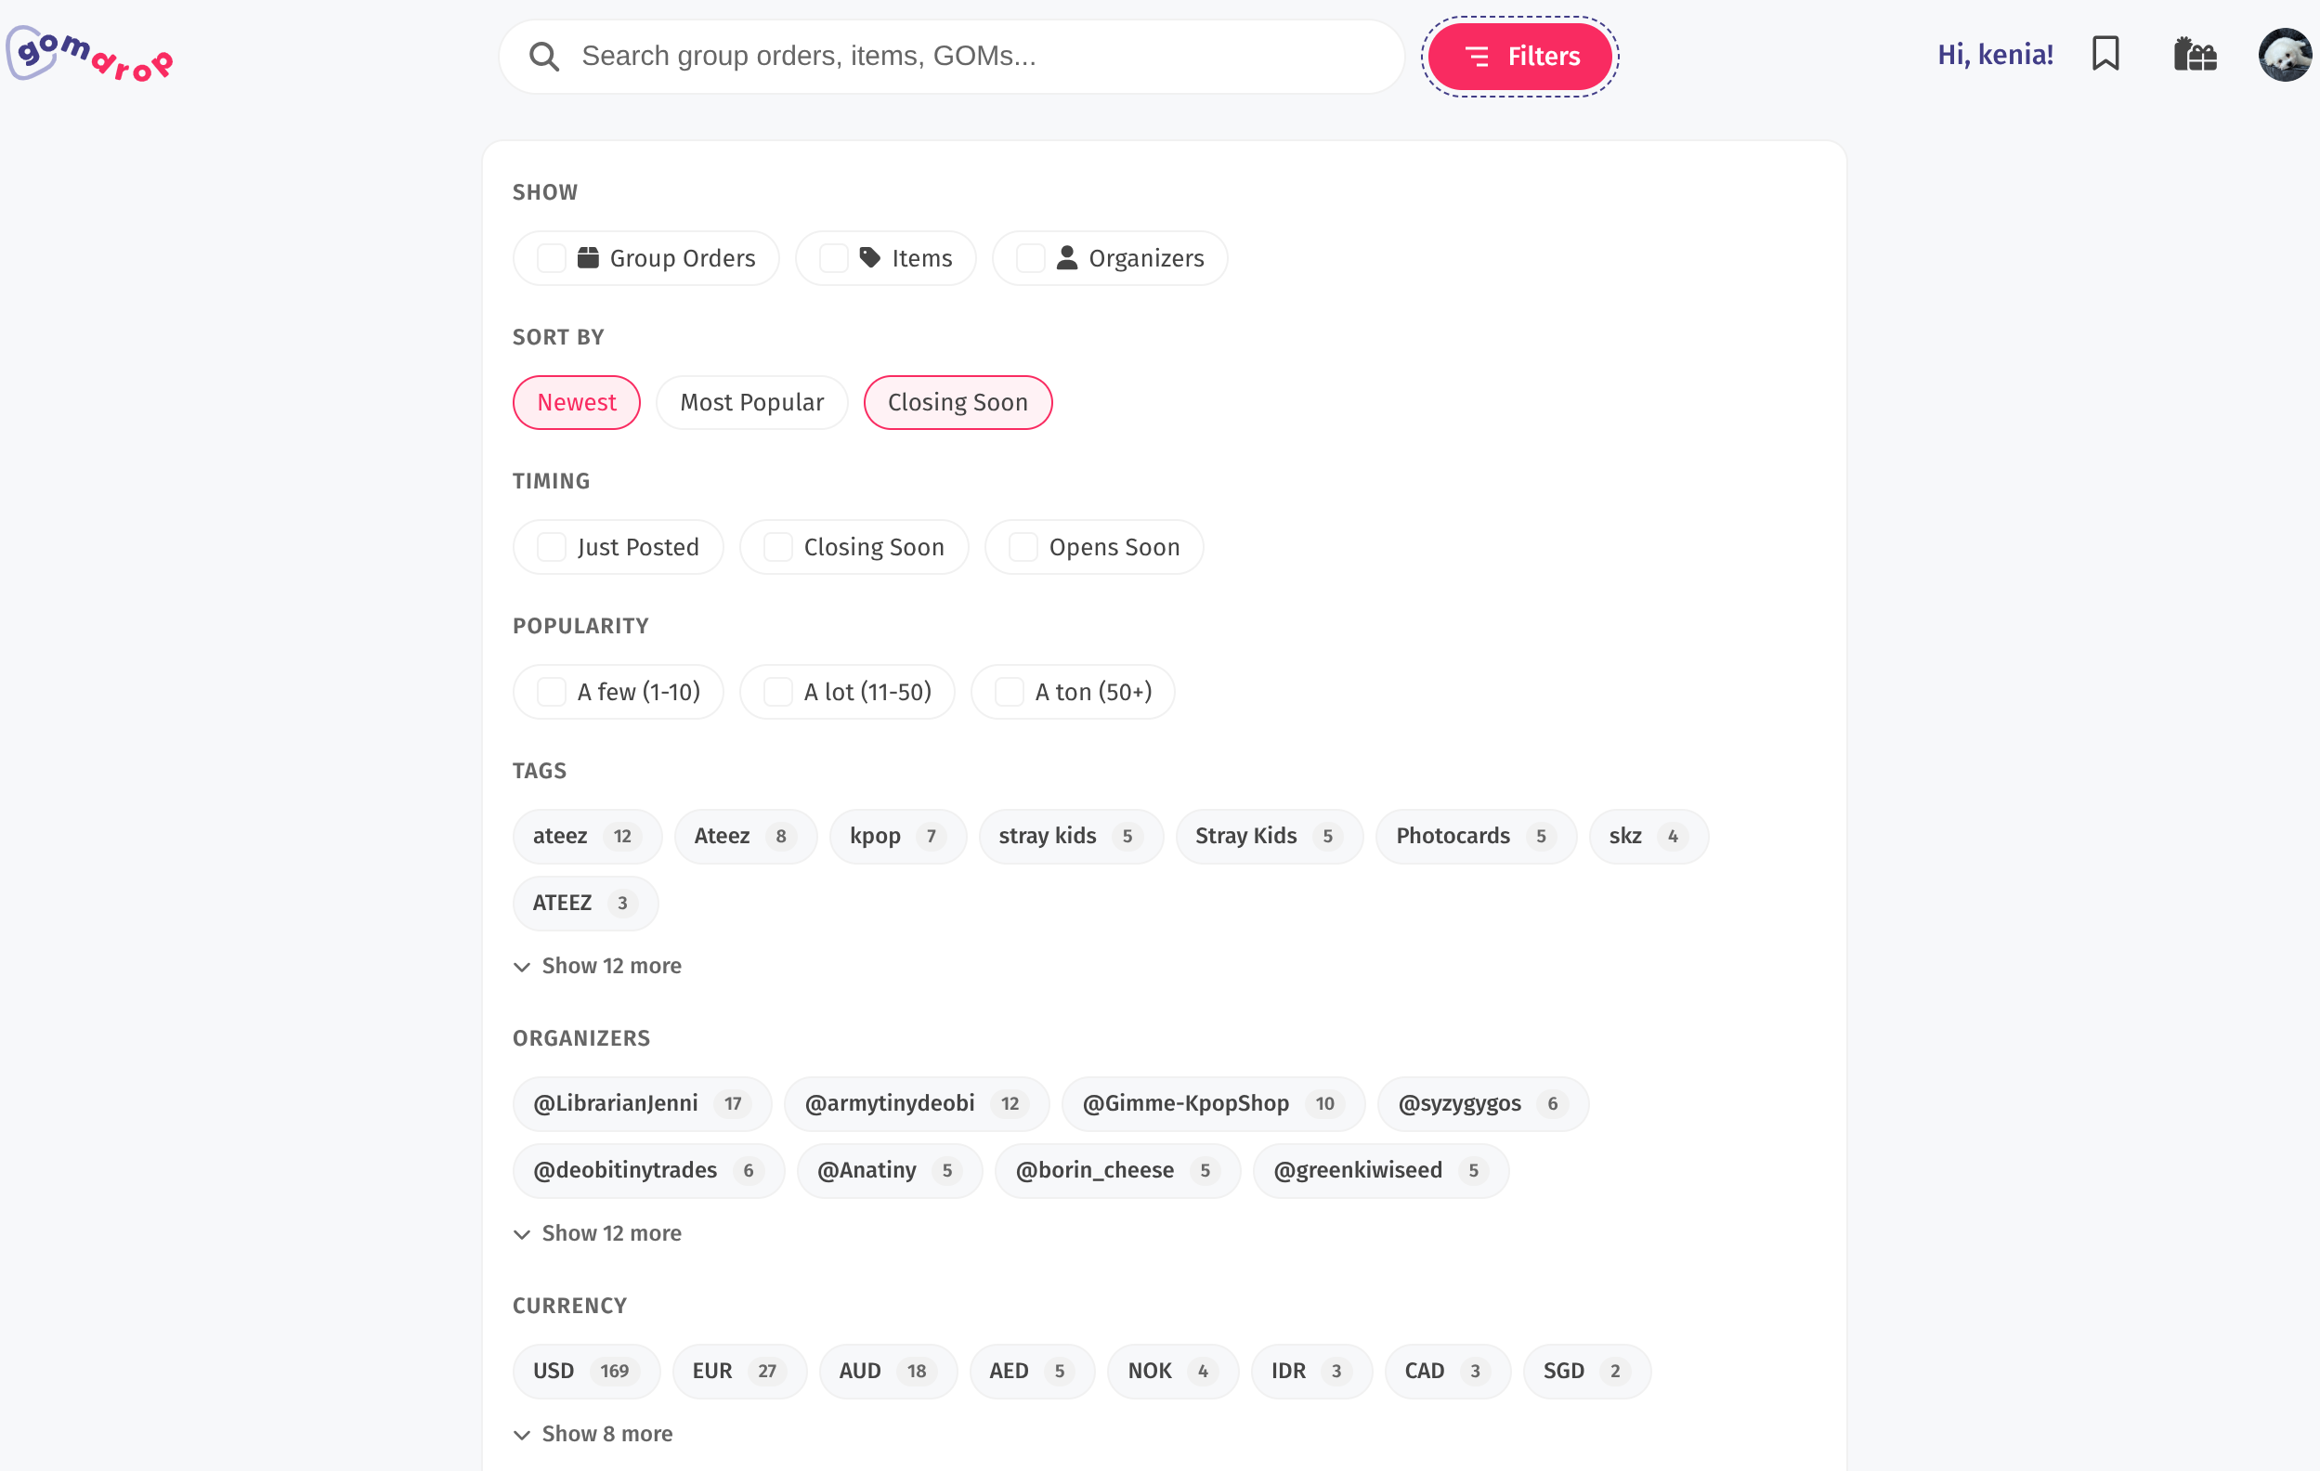Click the tag icon next to Items
The width and height of the screenshot is (2320, 1471).
click(870, 257)
